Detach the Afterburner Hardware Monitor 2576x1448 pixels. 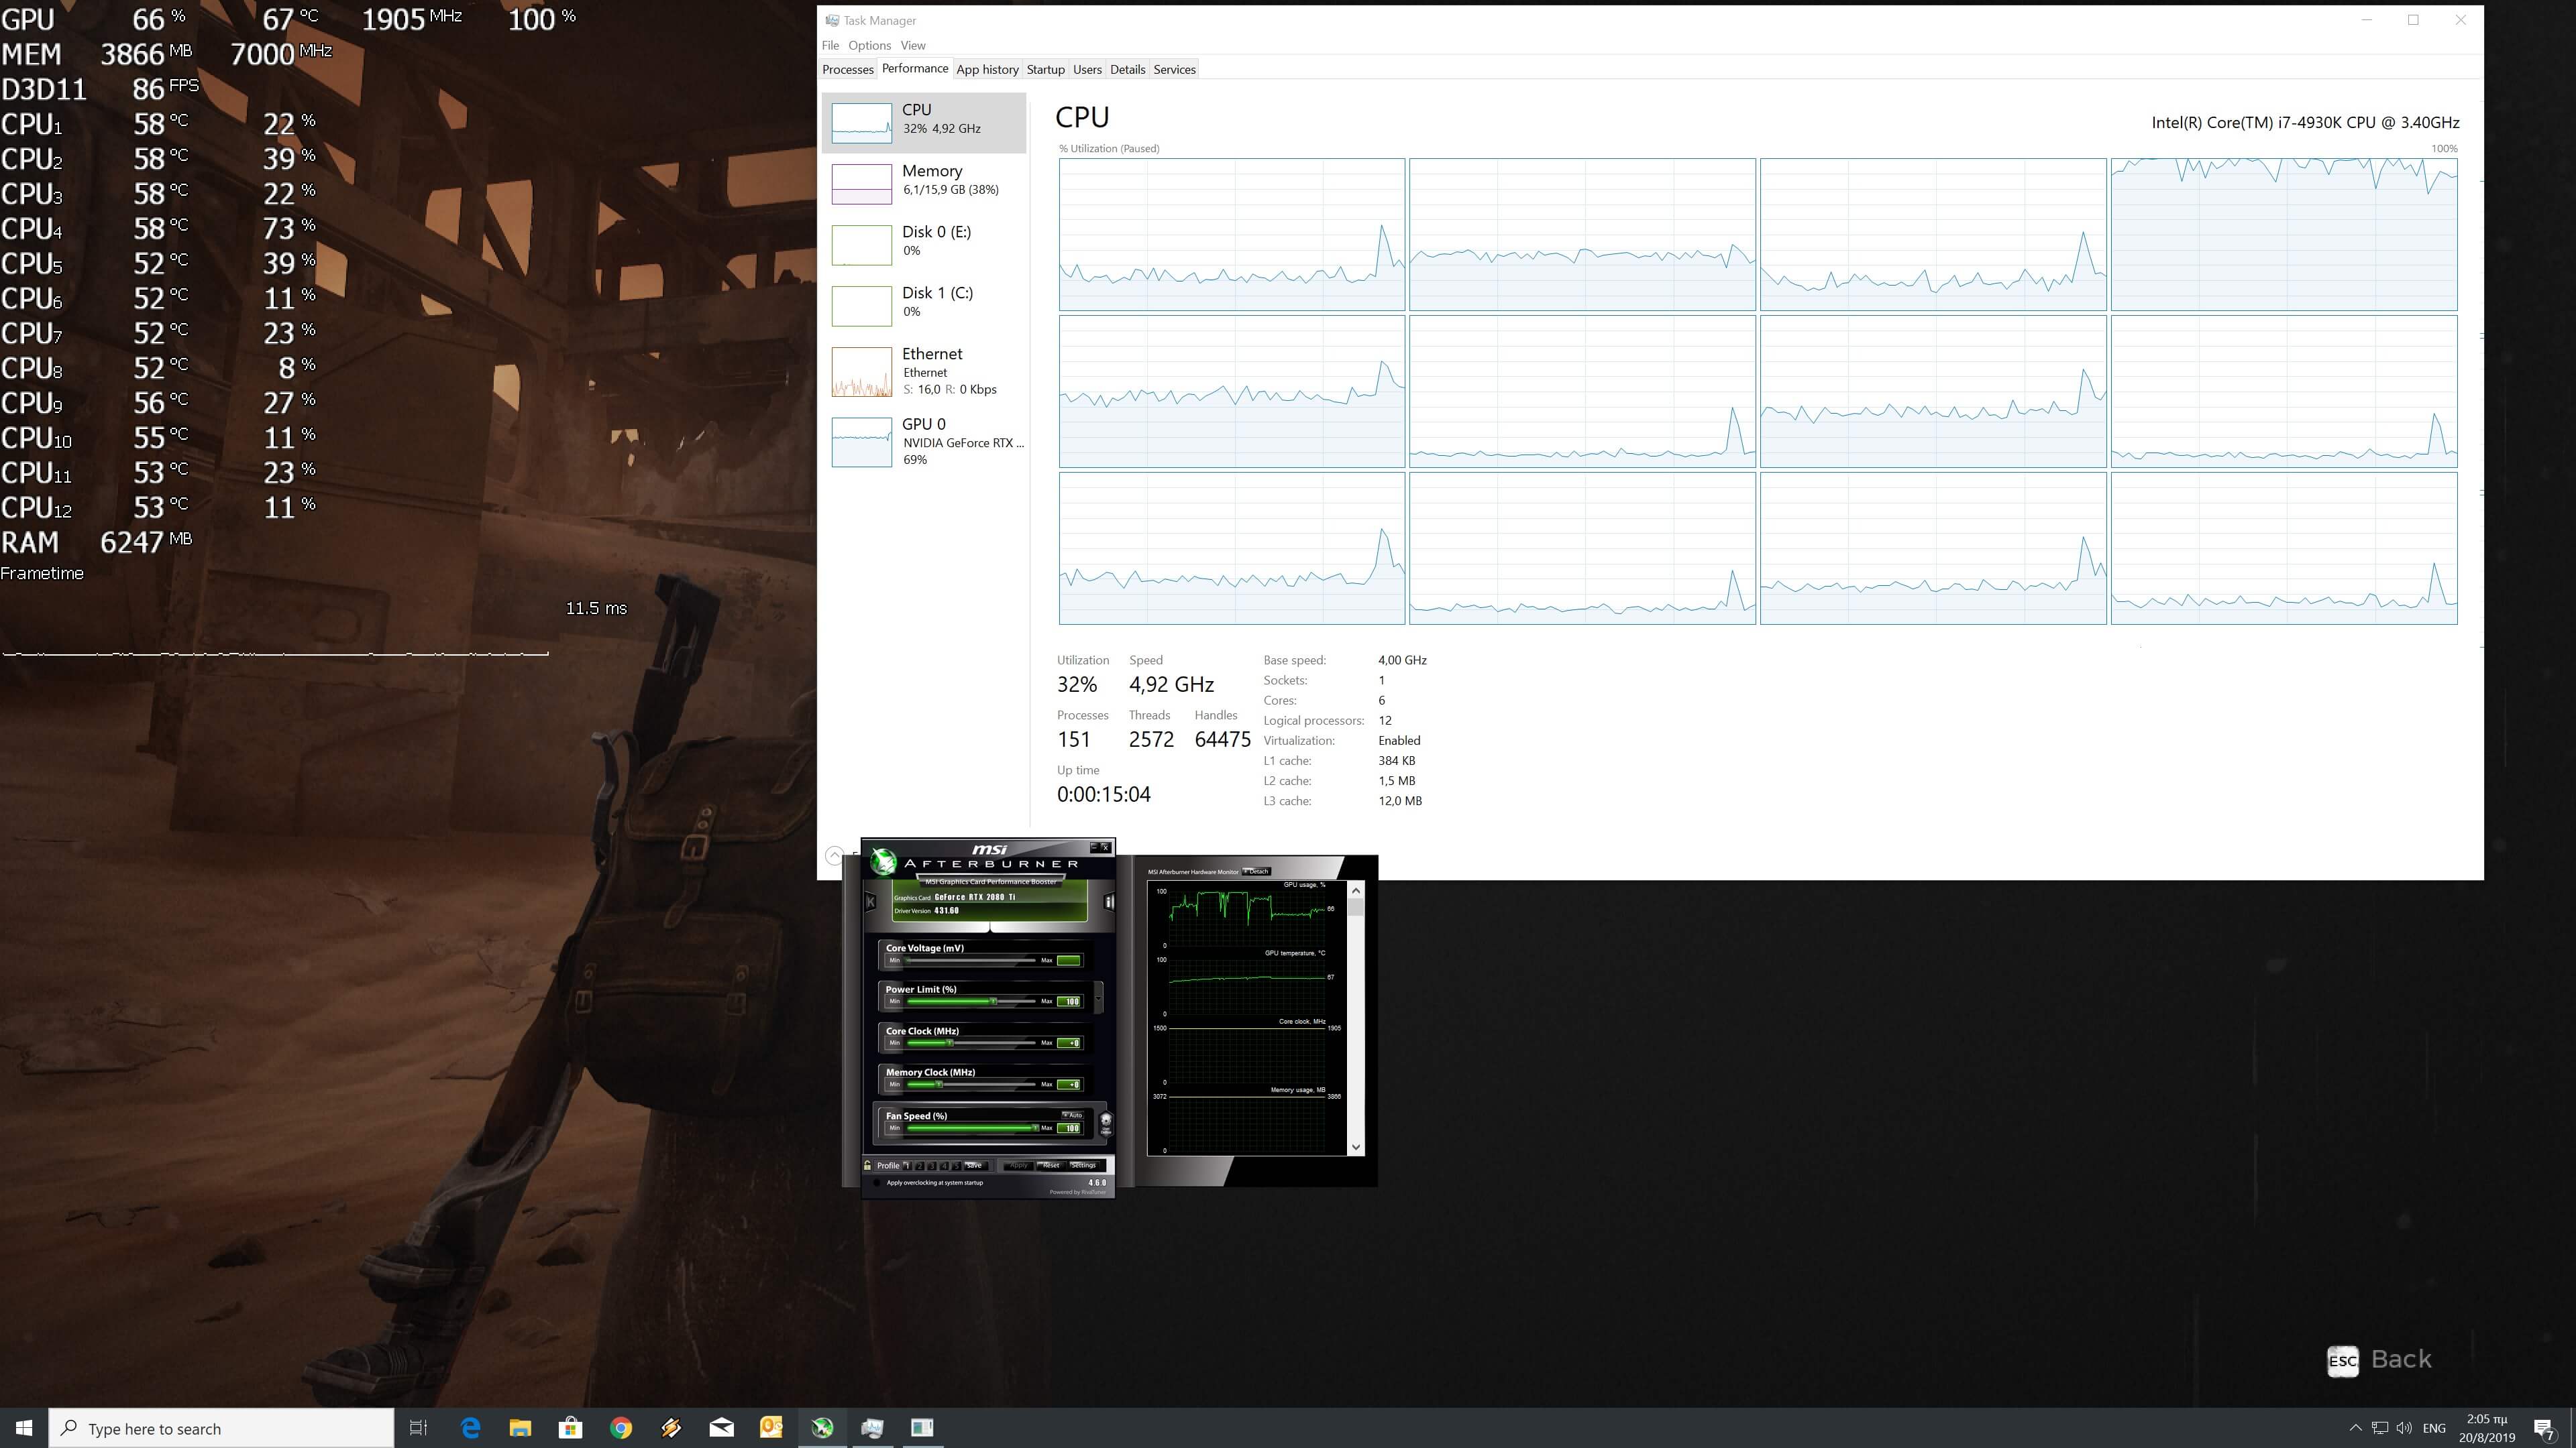click(x=1257, y=871)
